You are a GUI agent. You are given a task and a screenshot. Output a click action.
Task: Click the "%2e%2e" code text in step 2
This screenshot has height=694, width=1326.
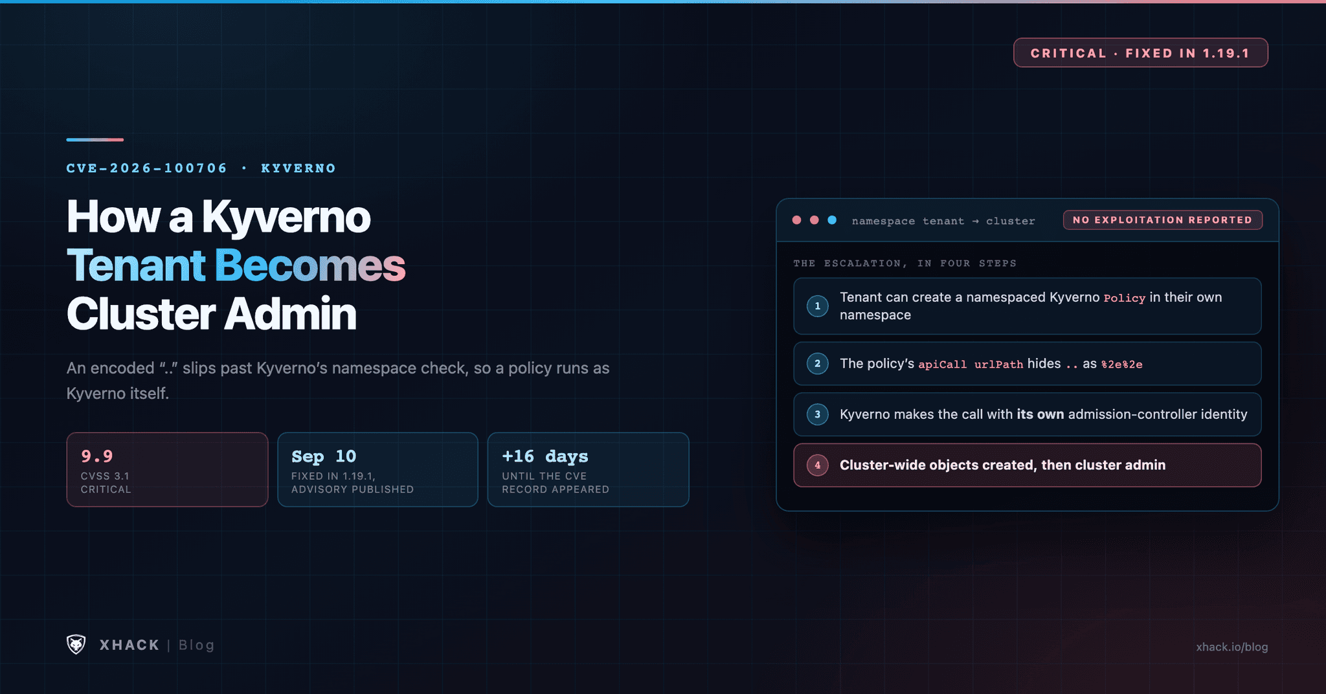[1121, 364]
